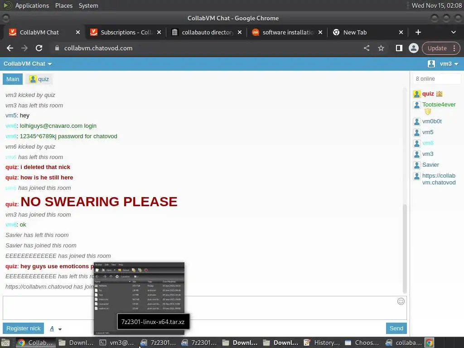Open the Chrome profile avatar
Viewport: 464px width, 348px height.
pos(413,48)
